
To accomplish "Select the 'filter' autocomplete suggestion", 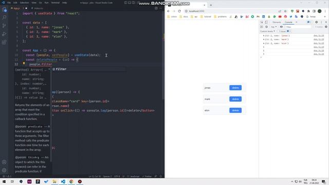I will pyautogui.click(x=89, y=69).
